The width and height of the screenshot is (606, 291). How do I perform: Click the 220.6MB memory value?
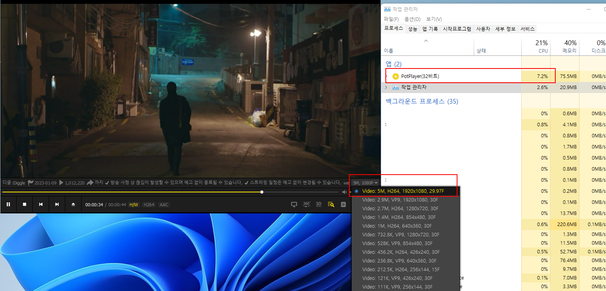[567, 224]
